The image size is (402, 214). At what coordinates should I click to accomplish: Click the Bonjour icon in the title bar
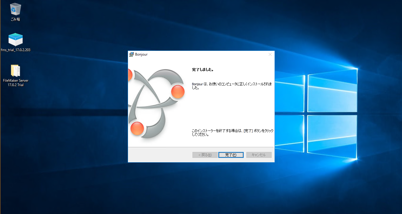(x=131, y=54)
